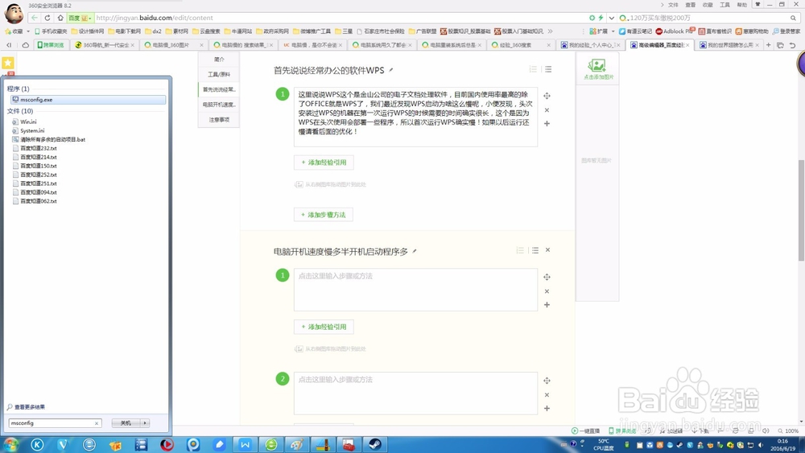Click the 跨屏浏览 tab button
The width and height of the screenshot is (805, 453).
pos(51,45)
